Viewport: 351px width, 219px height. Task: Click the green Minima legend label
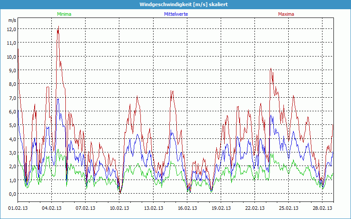click(x=64, y=14)
